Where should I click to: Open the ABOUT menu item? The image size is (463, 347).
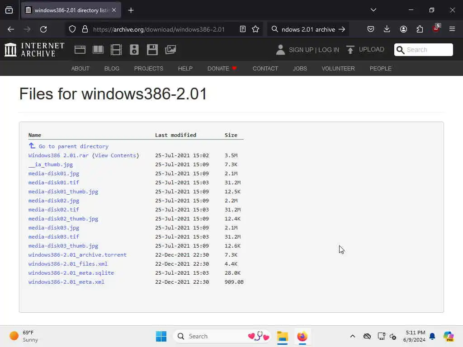click(80, 69)
